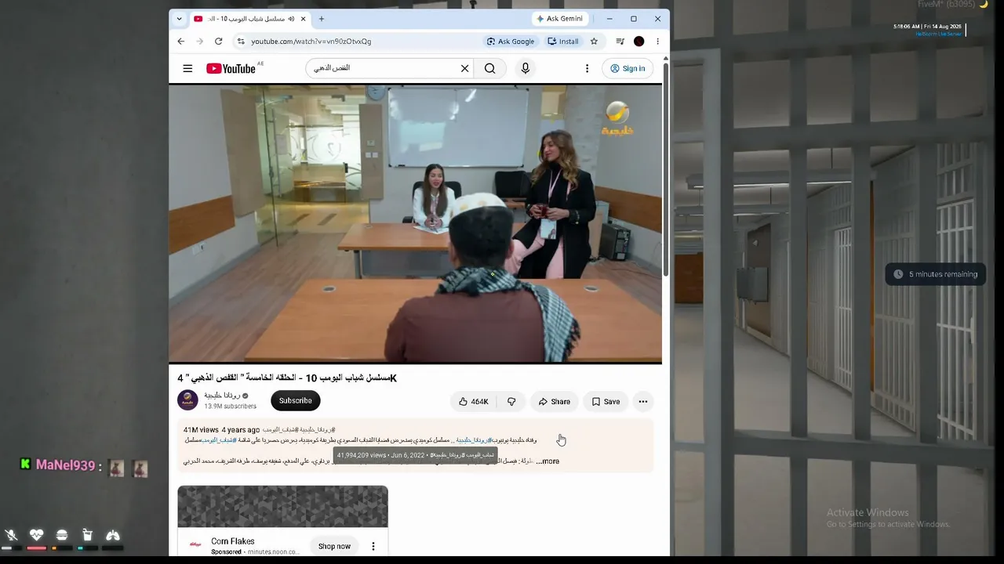
Task: Click Ask Google in the address bar
Action: point(511,42)
